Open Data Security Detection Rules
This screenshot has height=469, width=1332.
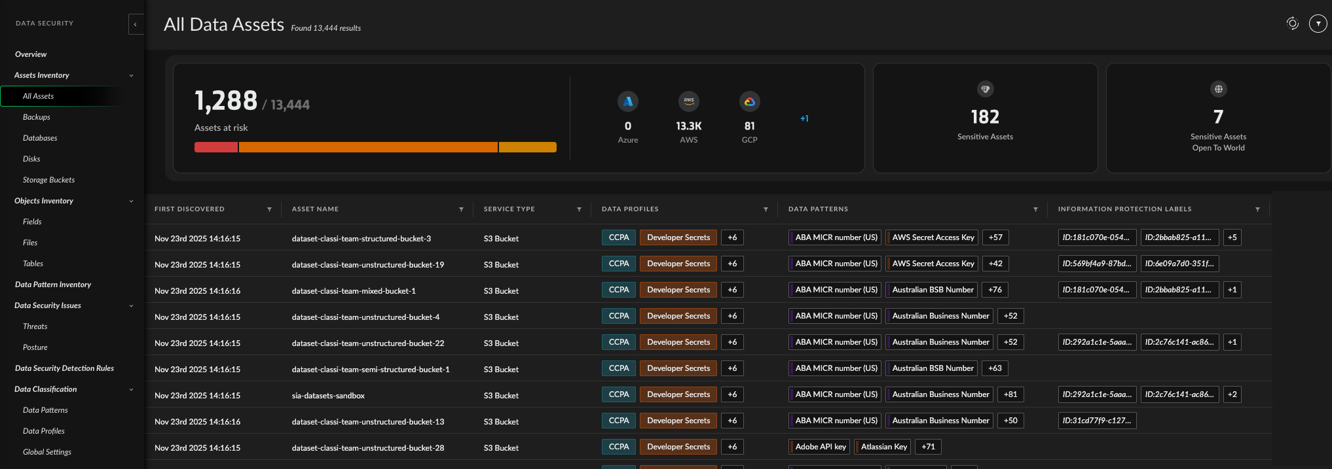pos(64,368)
